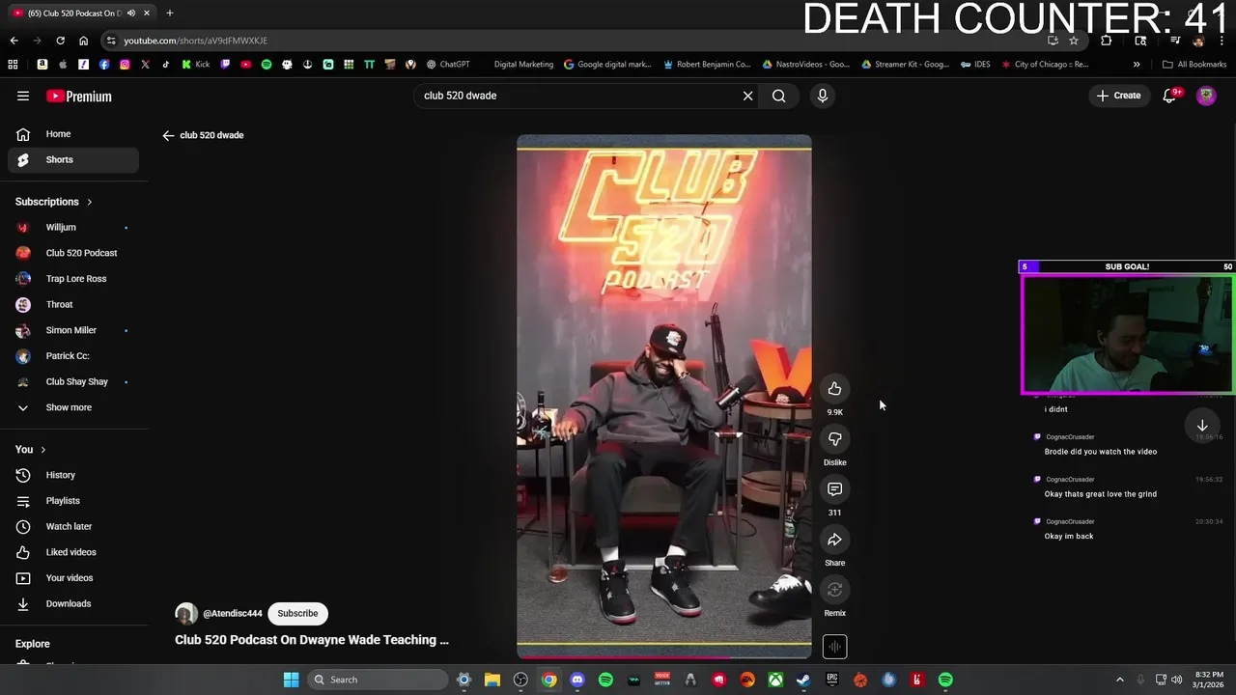Seek using the red video progress bar
Viewport: 1236px width, 695px height.
664,657
